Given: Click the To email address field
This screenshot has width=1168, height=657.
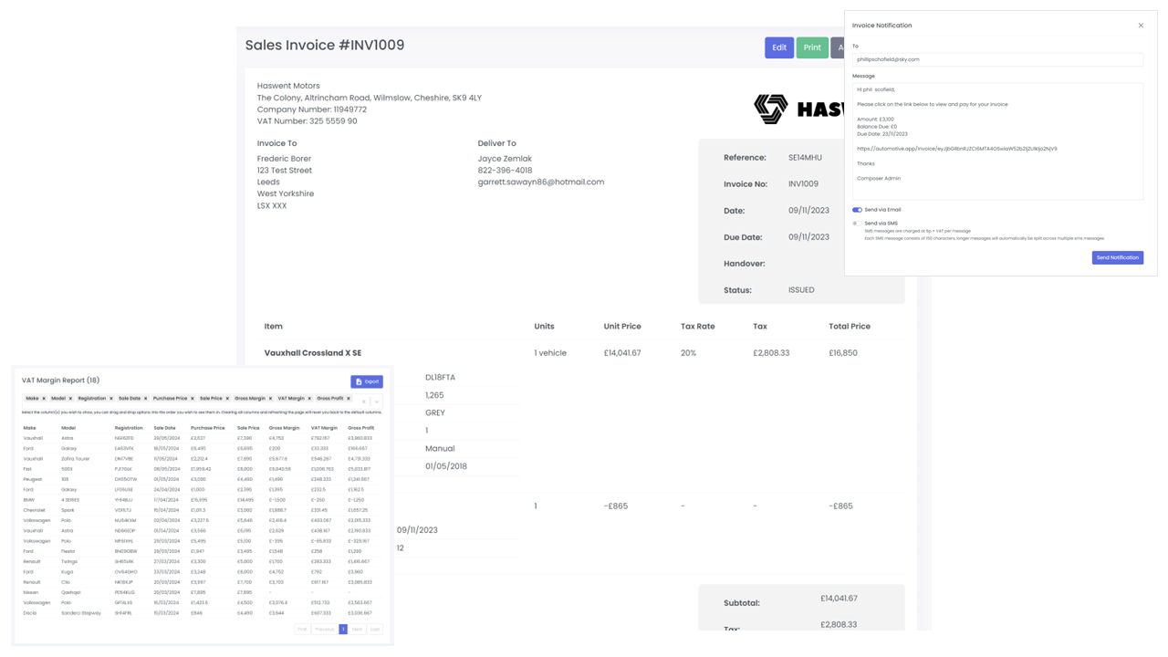Looking at the screenshot, I should (996, 59).
